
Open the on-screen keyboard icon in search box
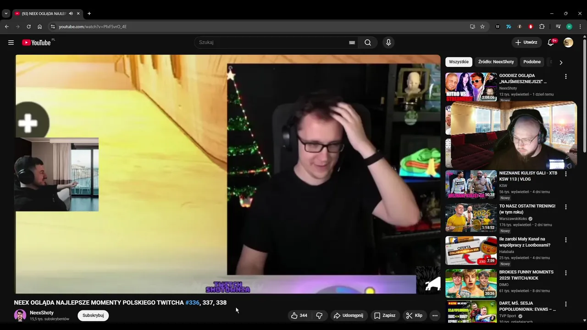click(352, 43)
